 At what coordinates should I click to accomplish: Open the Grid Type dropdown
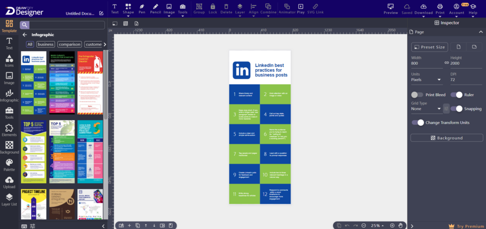tap(427, 109)
